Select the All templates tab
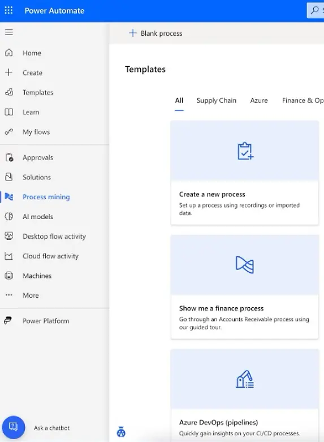The width and height of the screenshot is (324, 442). (179, 101)
